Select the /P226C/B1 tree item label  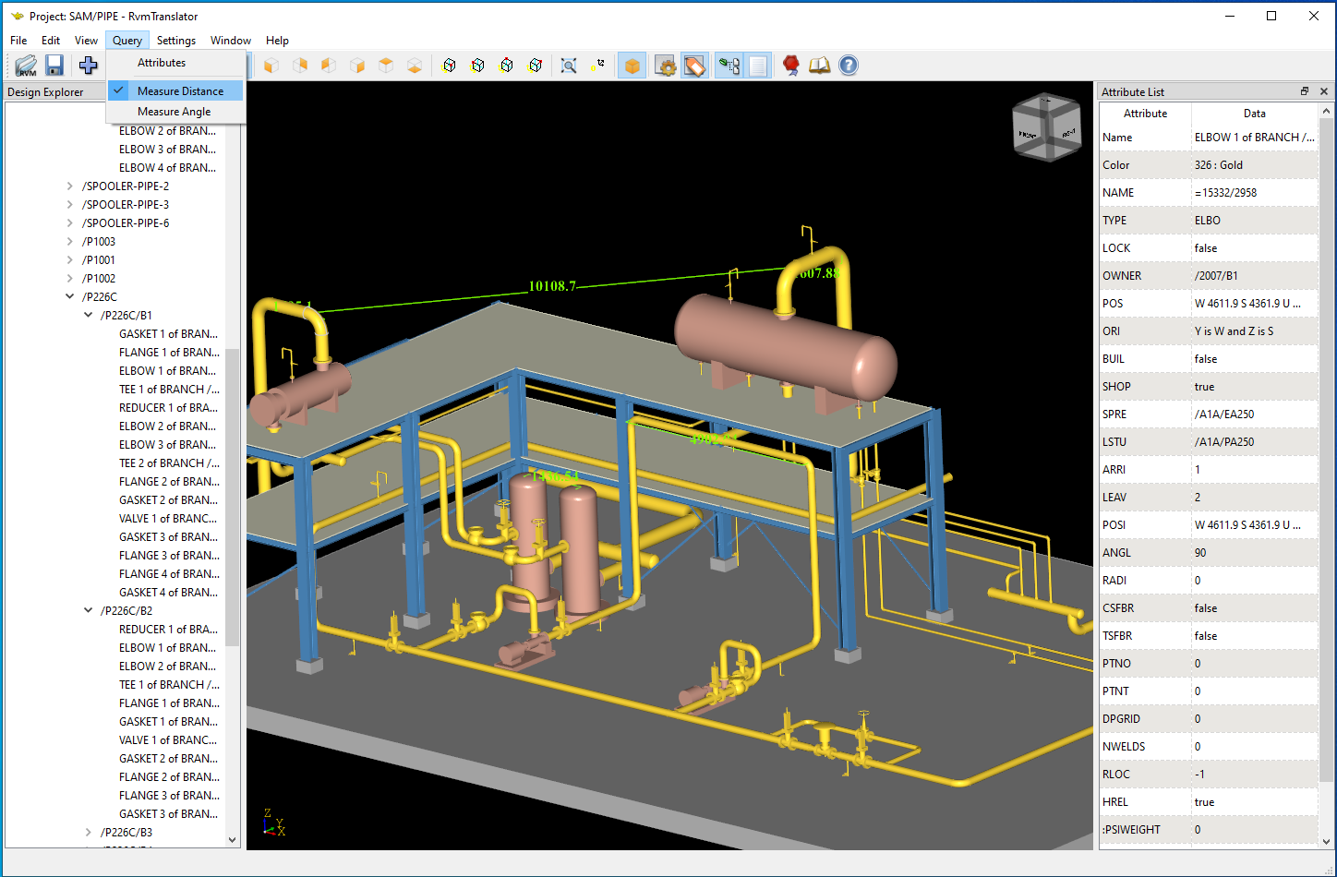point(126,316)
